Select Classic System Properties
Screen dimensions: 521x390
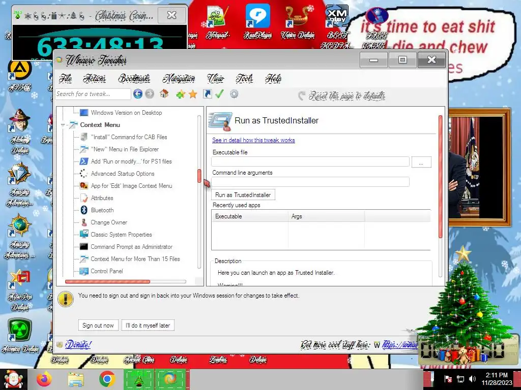[x=121, y=235]
